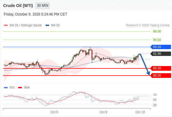Click the RSI 30 level label

[x=155, y=105]
